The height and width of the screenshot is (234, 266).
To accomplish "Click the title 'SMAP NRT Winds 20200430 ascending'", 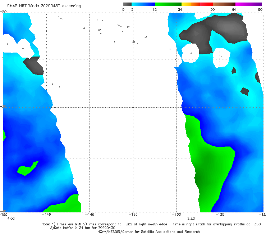I will pos(44,6).
